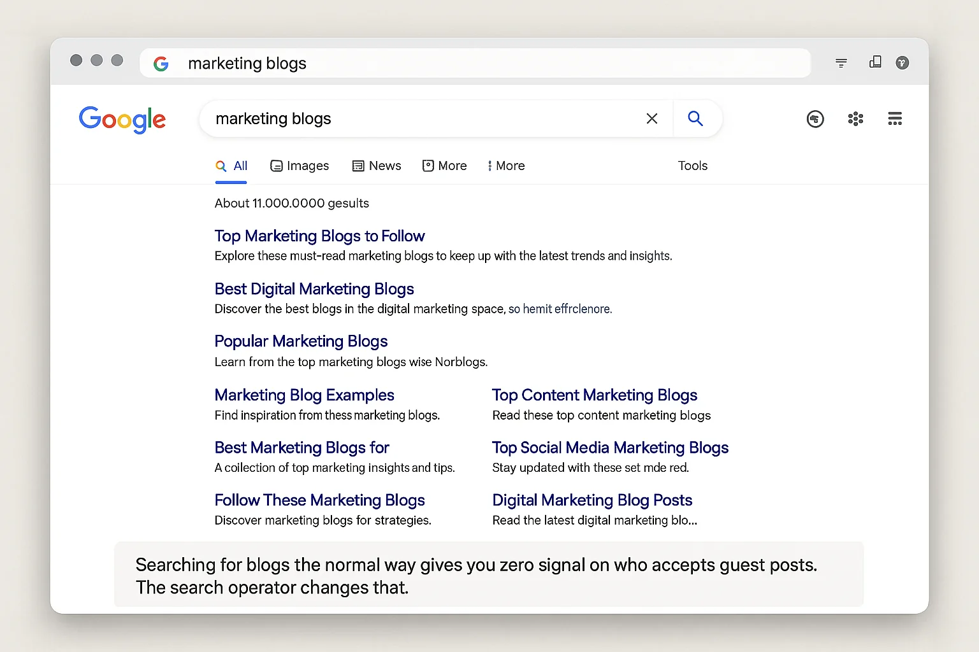Open the list menu icon beside the avatar
This screenshot has width=979, height=652.
pos(895,118)
